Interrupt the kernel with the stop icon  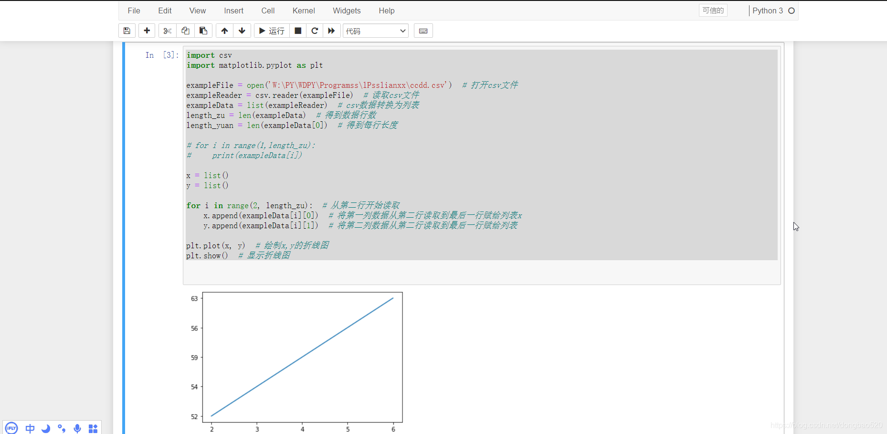click(297, 31)
